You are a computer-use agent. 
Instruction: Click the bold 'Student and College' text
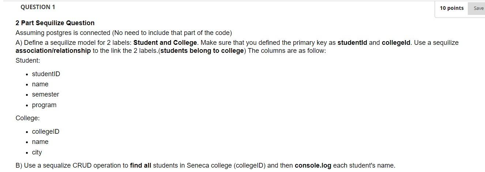point(165,43)
